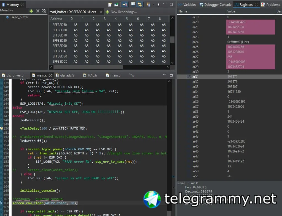The width and height of the screenshot is (282, 216).
Task: Toggle link memory rendering panes
Action: tap(140, 4)
